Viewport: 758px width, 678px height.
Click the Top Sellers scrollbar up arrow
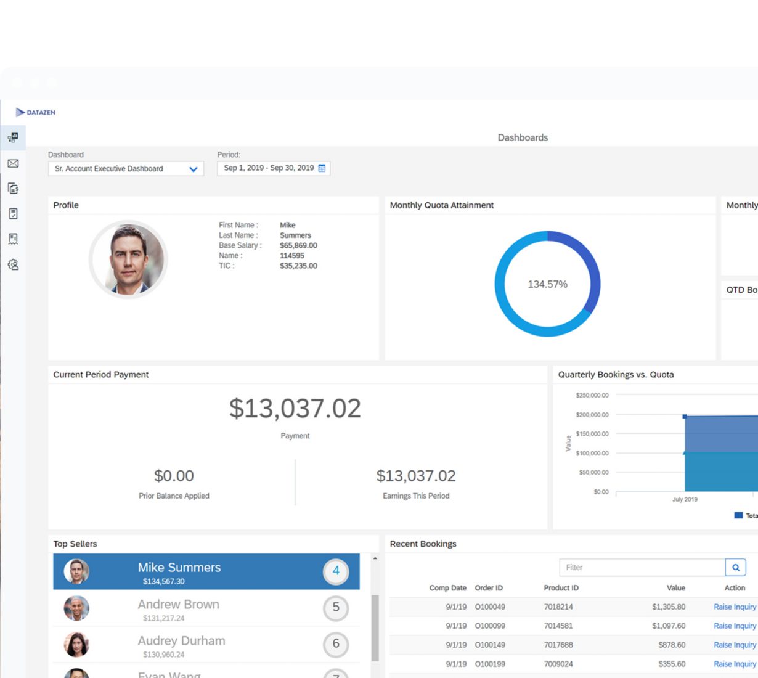pyautogui.click(x=375, y=558)
